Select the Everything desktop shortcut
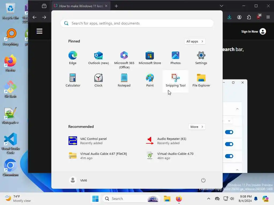Screen dimensions: 274x205 [x=10, y=37]
